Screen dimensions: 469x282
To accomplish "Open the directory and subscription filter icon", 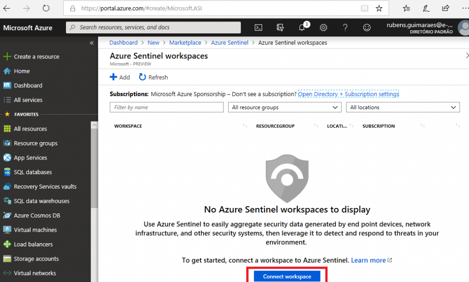I will (x=280, y=27).
